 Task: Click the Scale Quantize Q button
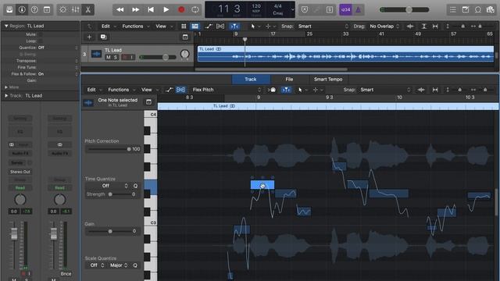(135, 265)
